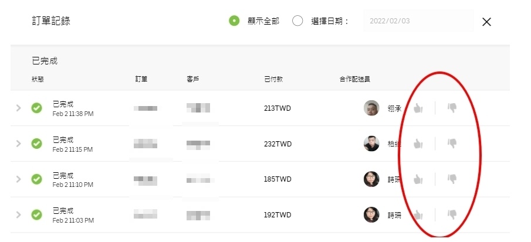Screen dimensions: 531x242
Task: Expand the 11:10 PM order row
Action: [18, 179]
